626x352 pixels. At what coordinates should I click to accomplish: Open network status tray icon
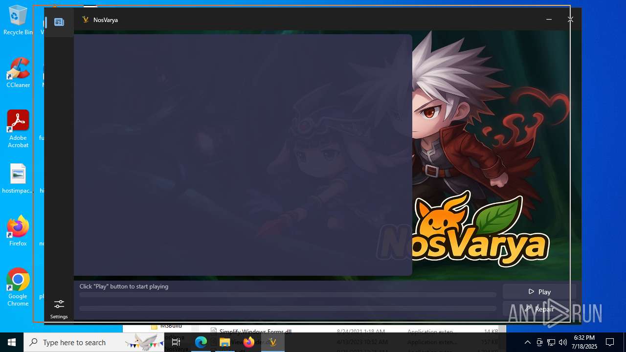tap(551, 342)
